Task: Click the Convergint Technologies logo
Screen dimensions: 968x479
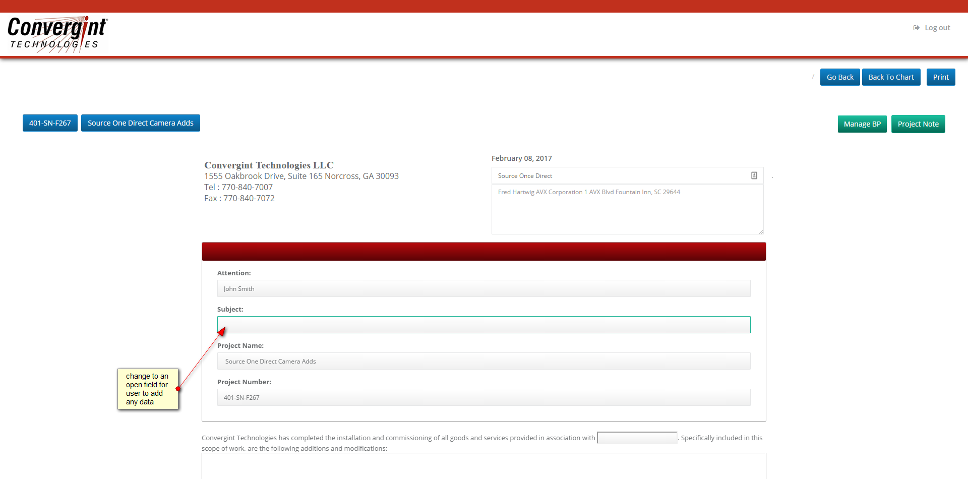Action: 57,34
